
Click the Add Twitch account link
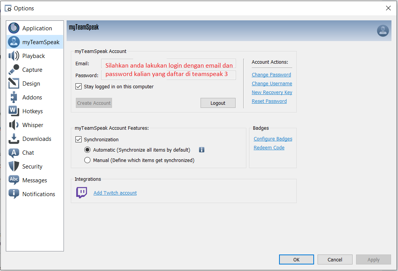115,193
